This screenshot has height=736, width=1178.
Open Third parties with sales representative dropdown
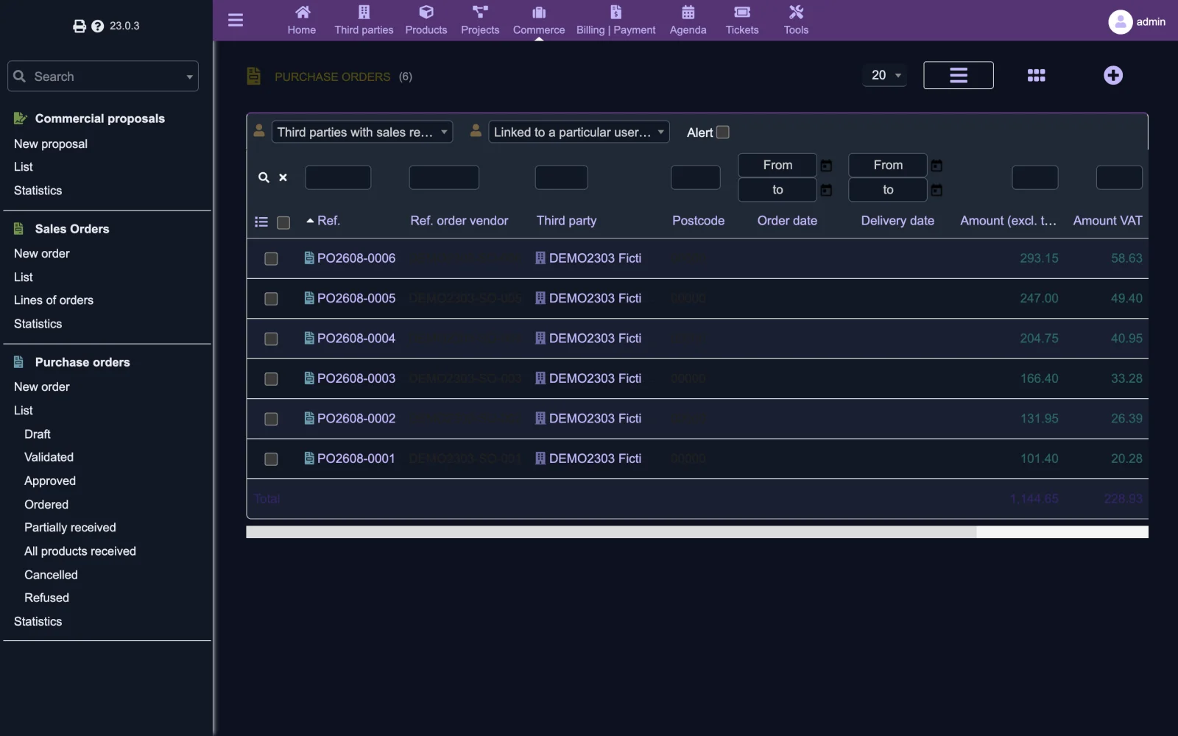click(362, 132)
